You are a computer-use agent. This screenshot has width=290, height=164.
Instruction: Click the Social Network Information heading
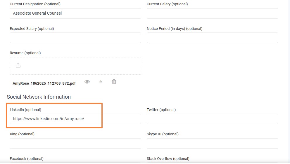click(x=39, y=97)
